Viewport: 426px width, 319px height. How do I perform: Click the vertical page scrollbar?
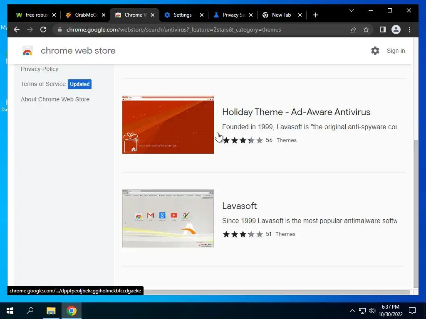[x=416, y=213]
